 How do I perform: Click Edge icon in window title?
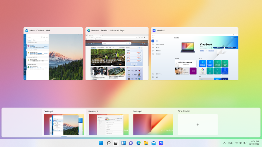tap(89, 31)
